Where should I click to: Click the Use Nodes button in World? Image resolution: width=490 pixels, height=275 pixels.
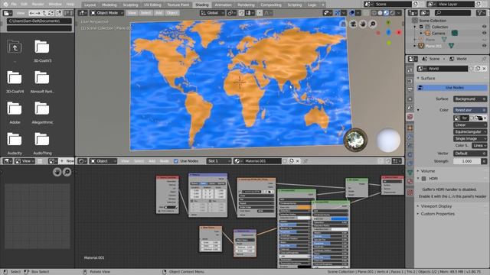452,88
